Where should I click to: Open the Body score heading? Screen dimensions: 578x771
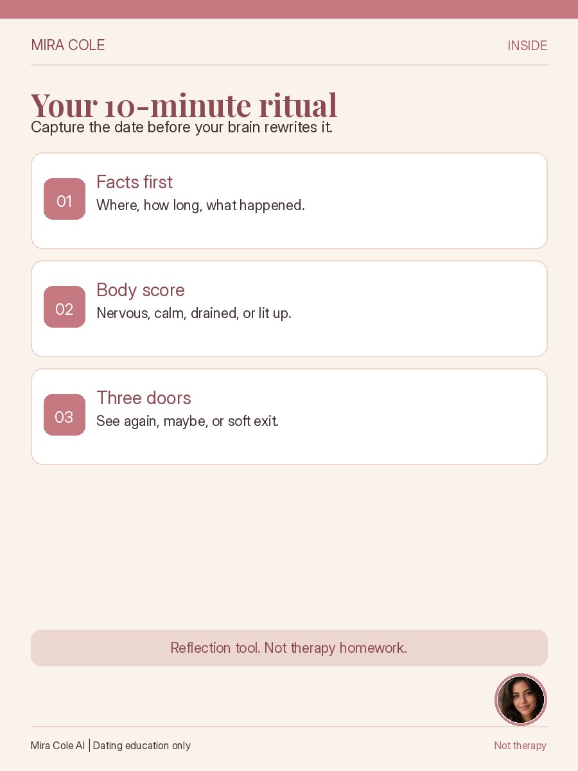(141, 290)
